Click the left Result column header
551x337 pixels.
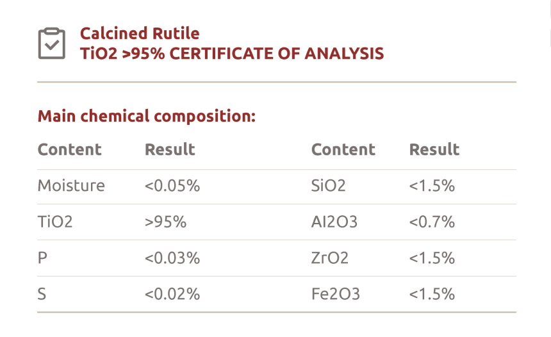click(x=170, y=149)
